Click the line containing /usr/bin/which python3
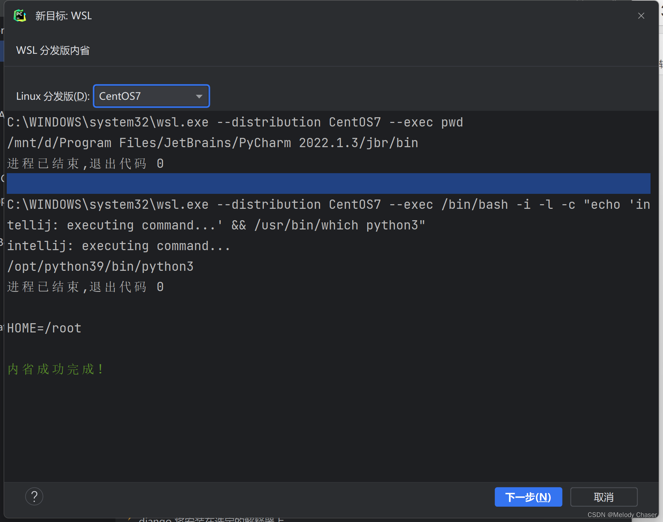Screen dimensions: 663x522 (x=216, y=225)
